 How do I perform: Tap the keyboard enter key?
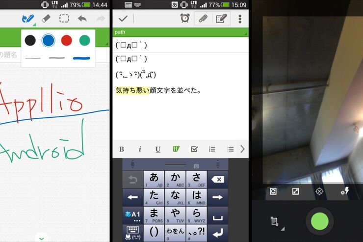click(218, 233)
